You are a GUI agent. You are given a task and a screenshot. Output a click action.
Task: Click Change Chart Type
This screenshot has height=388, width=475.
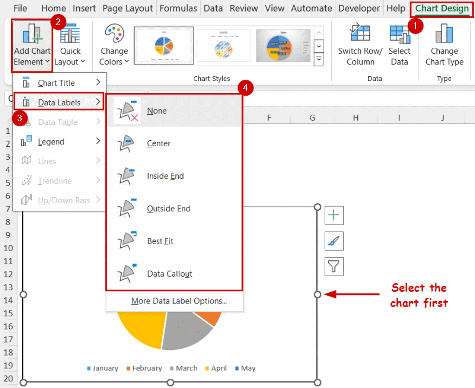(444, 45)
